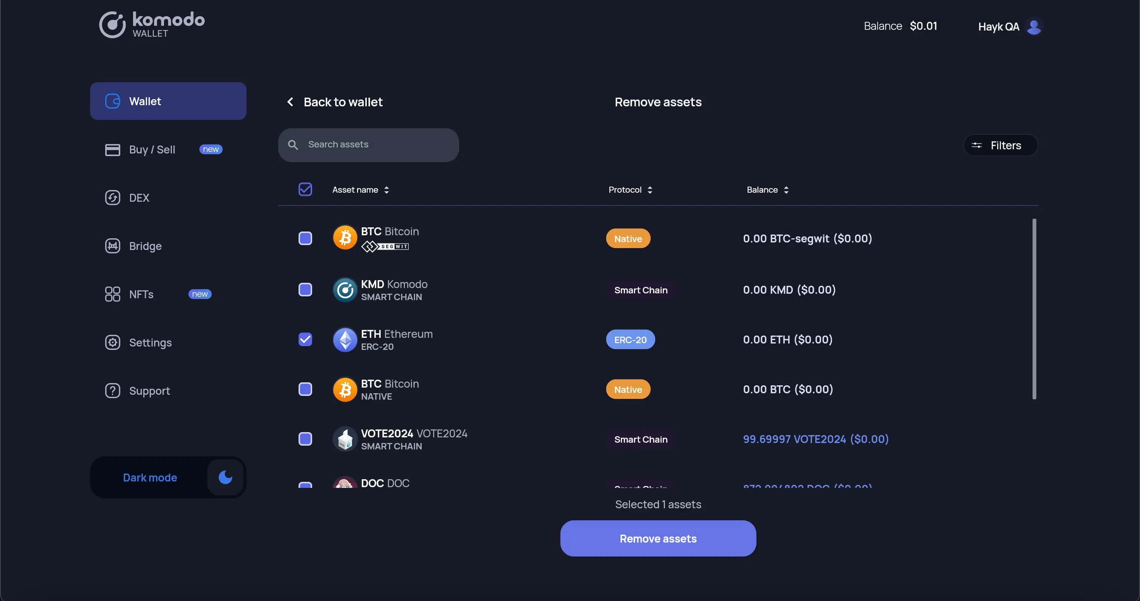Click the Buy / Sell icon
The width and height of the screenshot is (1140, 601).
click(112, 149)
